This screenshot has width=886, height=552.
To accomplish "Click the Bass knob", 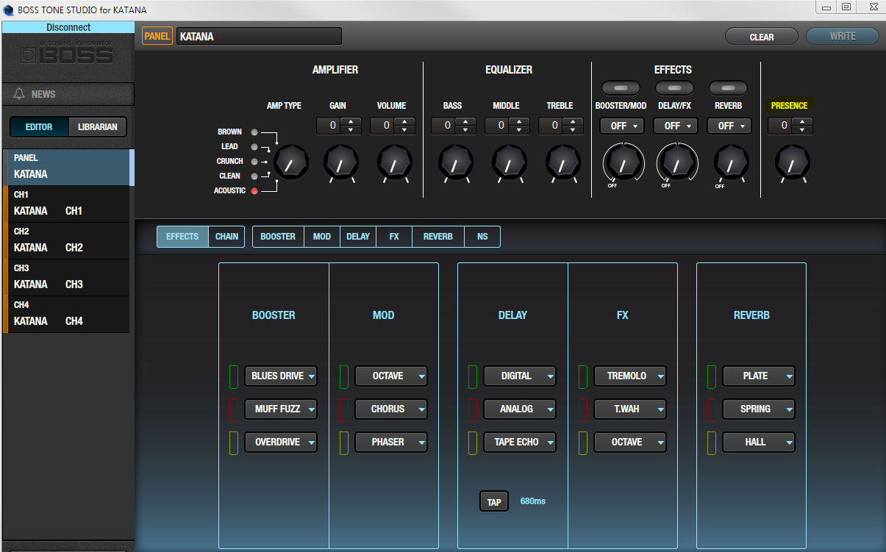I will click(x=456, y=162).
